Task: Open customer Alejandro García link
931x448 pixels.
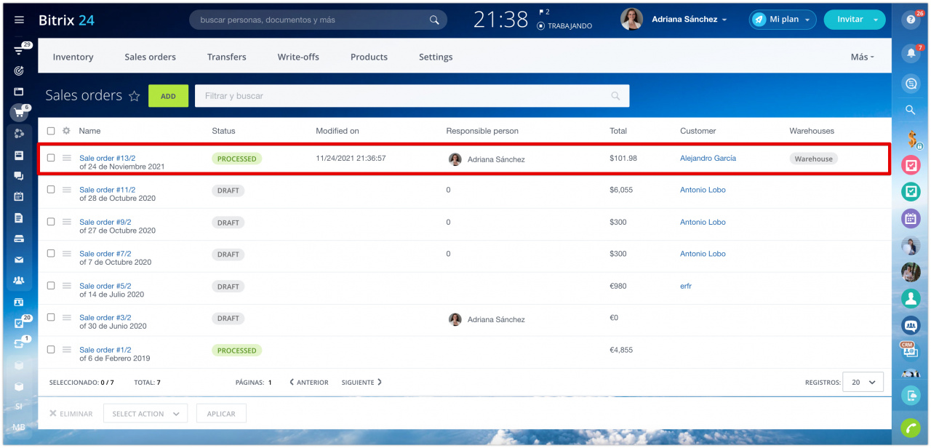Action: point(708,158)
